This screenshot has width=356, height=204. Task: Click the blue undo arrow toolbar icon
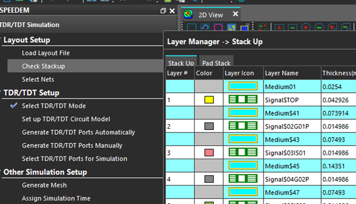point(205,28)
